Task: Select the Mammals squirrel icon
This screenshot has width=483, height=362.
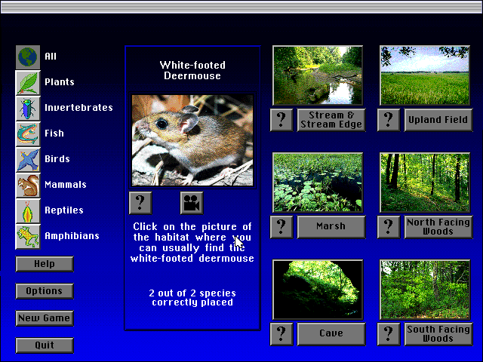Action: 28,185
